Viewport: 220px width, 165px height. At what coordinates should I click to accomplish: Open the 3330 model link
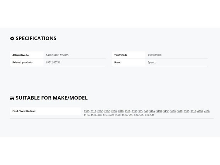[x=134, y=111]
